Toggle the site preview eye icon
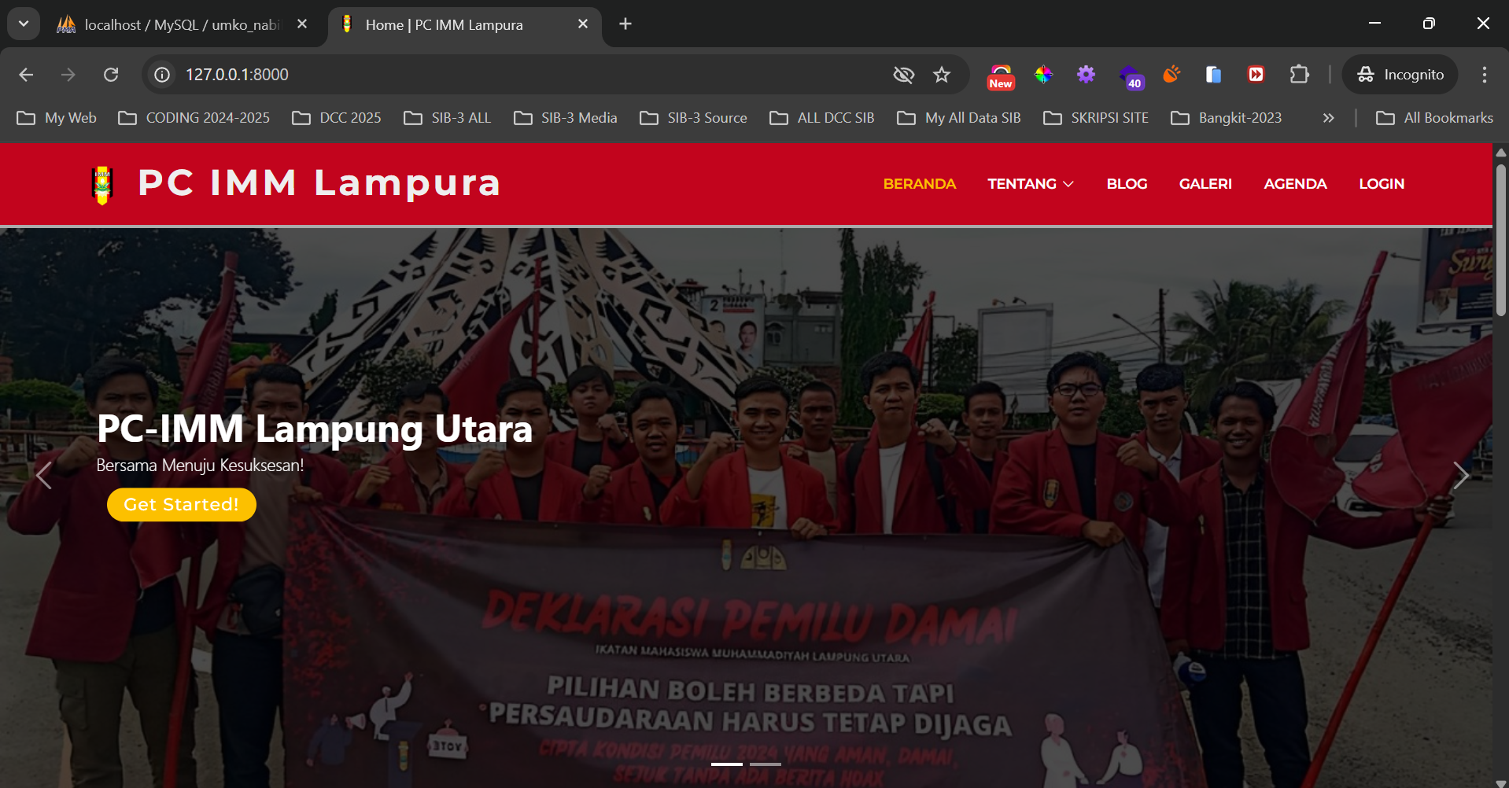Screen dimensions: 1509x788 pyautogui.click(x=903, y=74)
